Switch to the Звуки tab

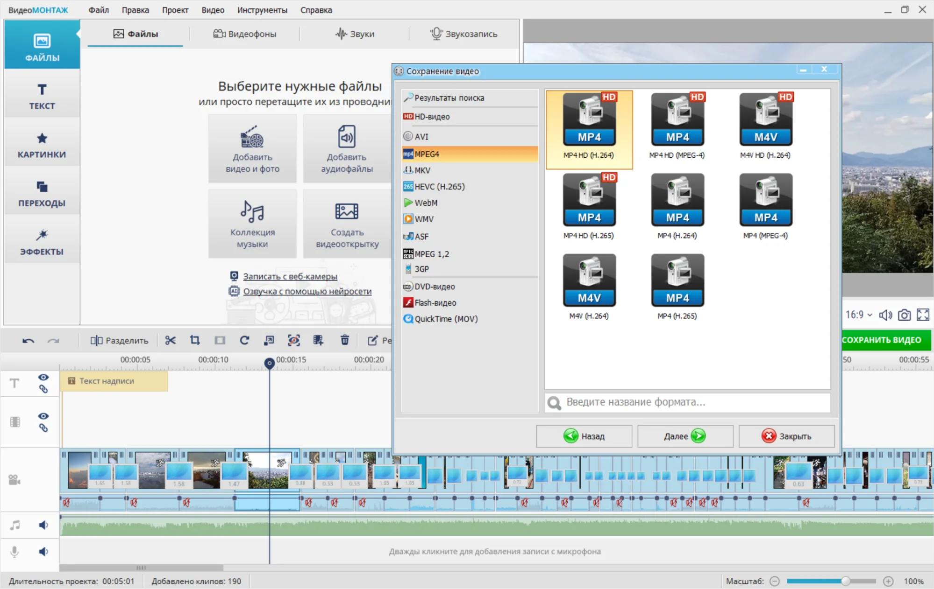coord(355,34)
